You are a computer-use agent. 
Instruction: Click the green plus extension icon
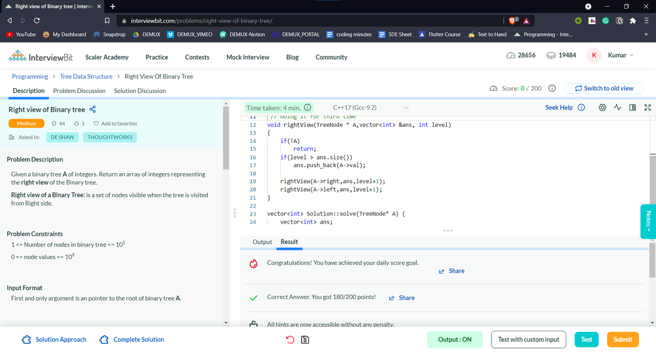point(578,20)
